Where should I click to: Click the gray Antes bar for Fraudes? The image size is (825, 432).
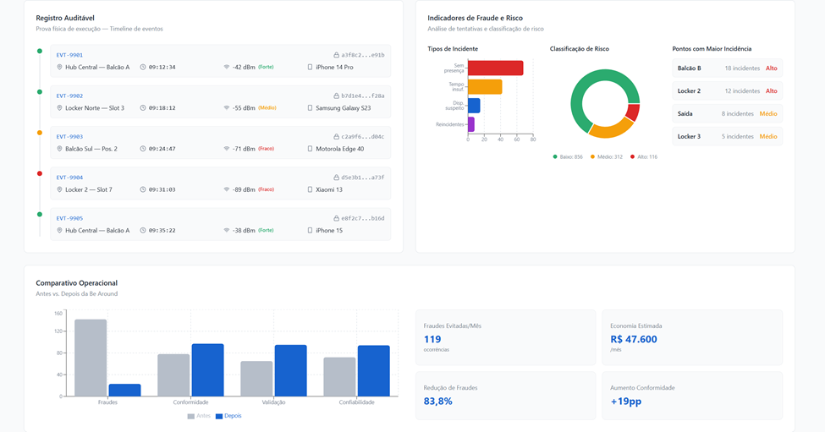pyautogui.click(x=91, y=358)
